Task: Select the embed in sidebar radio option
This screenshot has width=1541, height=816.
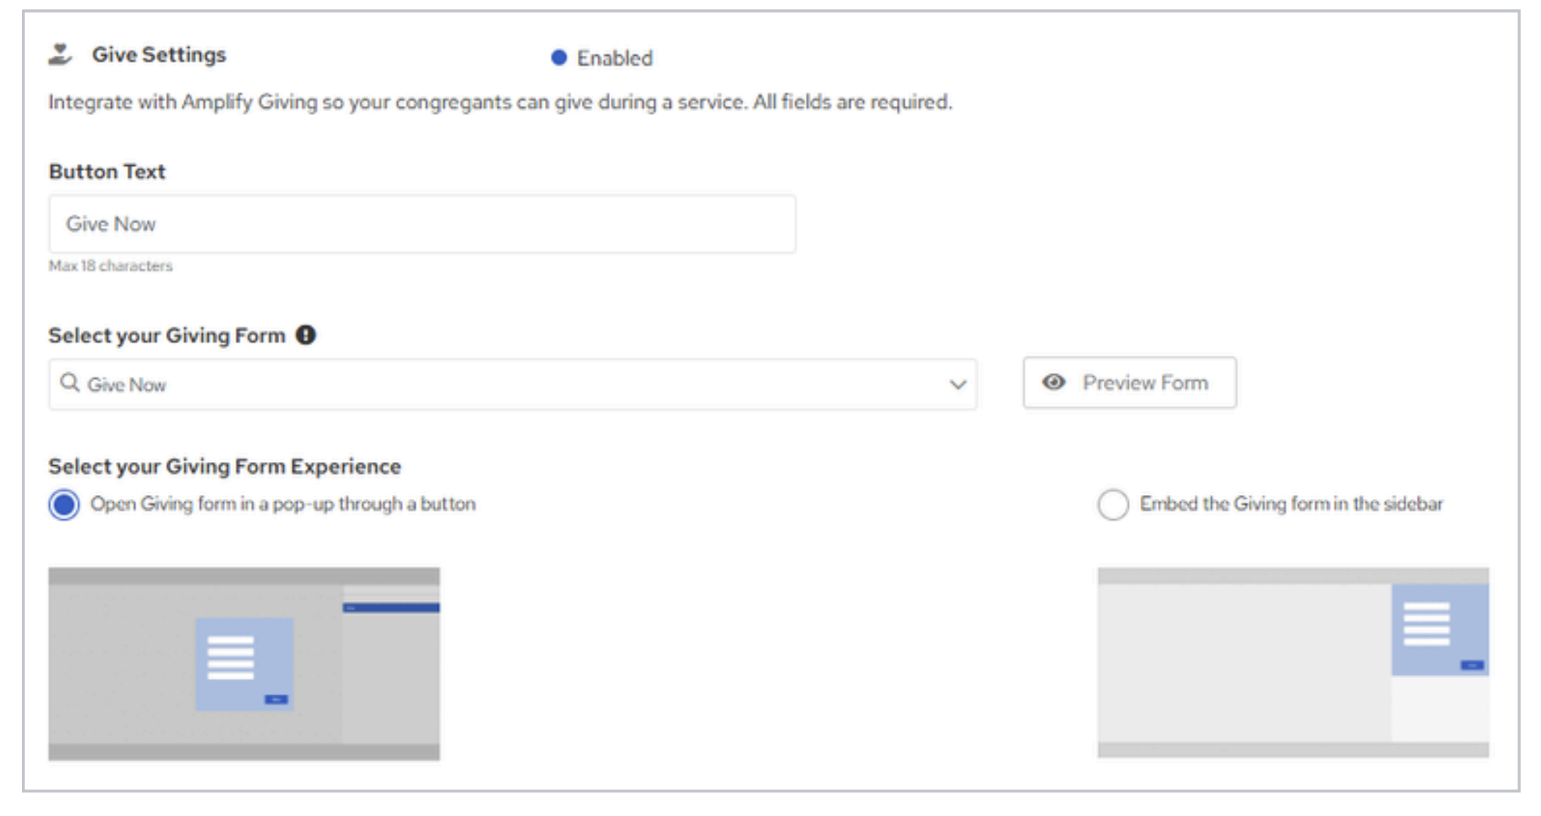Action: pyautogui.click(x=1113, y=504)
